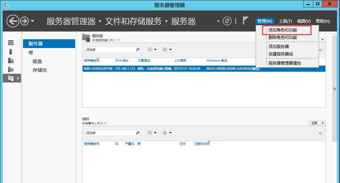Image resolution: width=340 pixels, height=183 pixels.
Task: Select server row WIN-2GJM2L8PTRB
Action: (x=204, y=69)
